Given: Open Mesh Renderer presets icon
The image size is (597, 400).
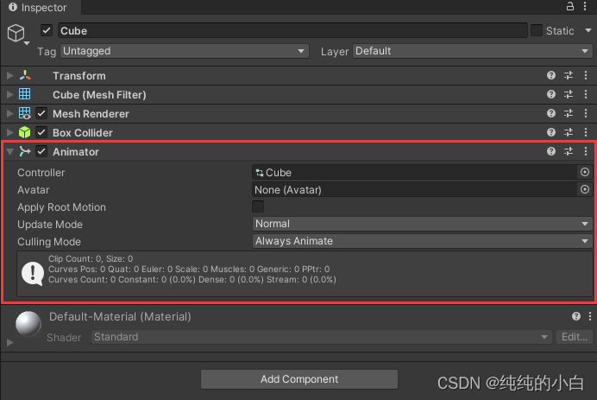Looking at the screenshot, I should click(x=569, y=113).
